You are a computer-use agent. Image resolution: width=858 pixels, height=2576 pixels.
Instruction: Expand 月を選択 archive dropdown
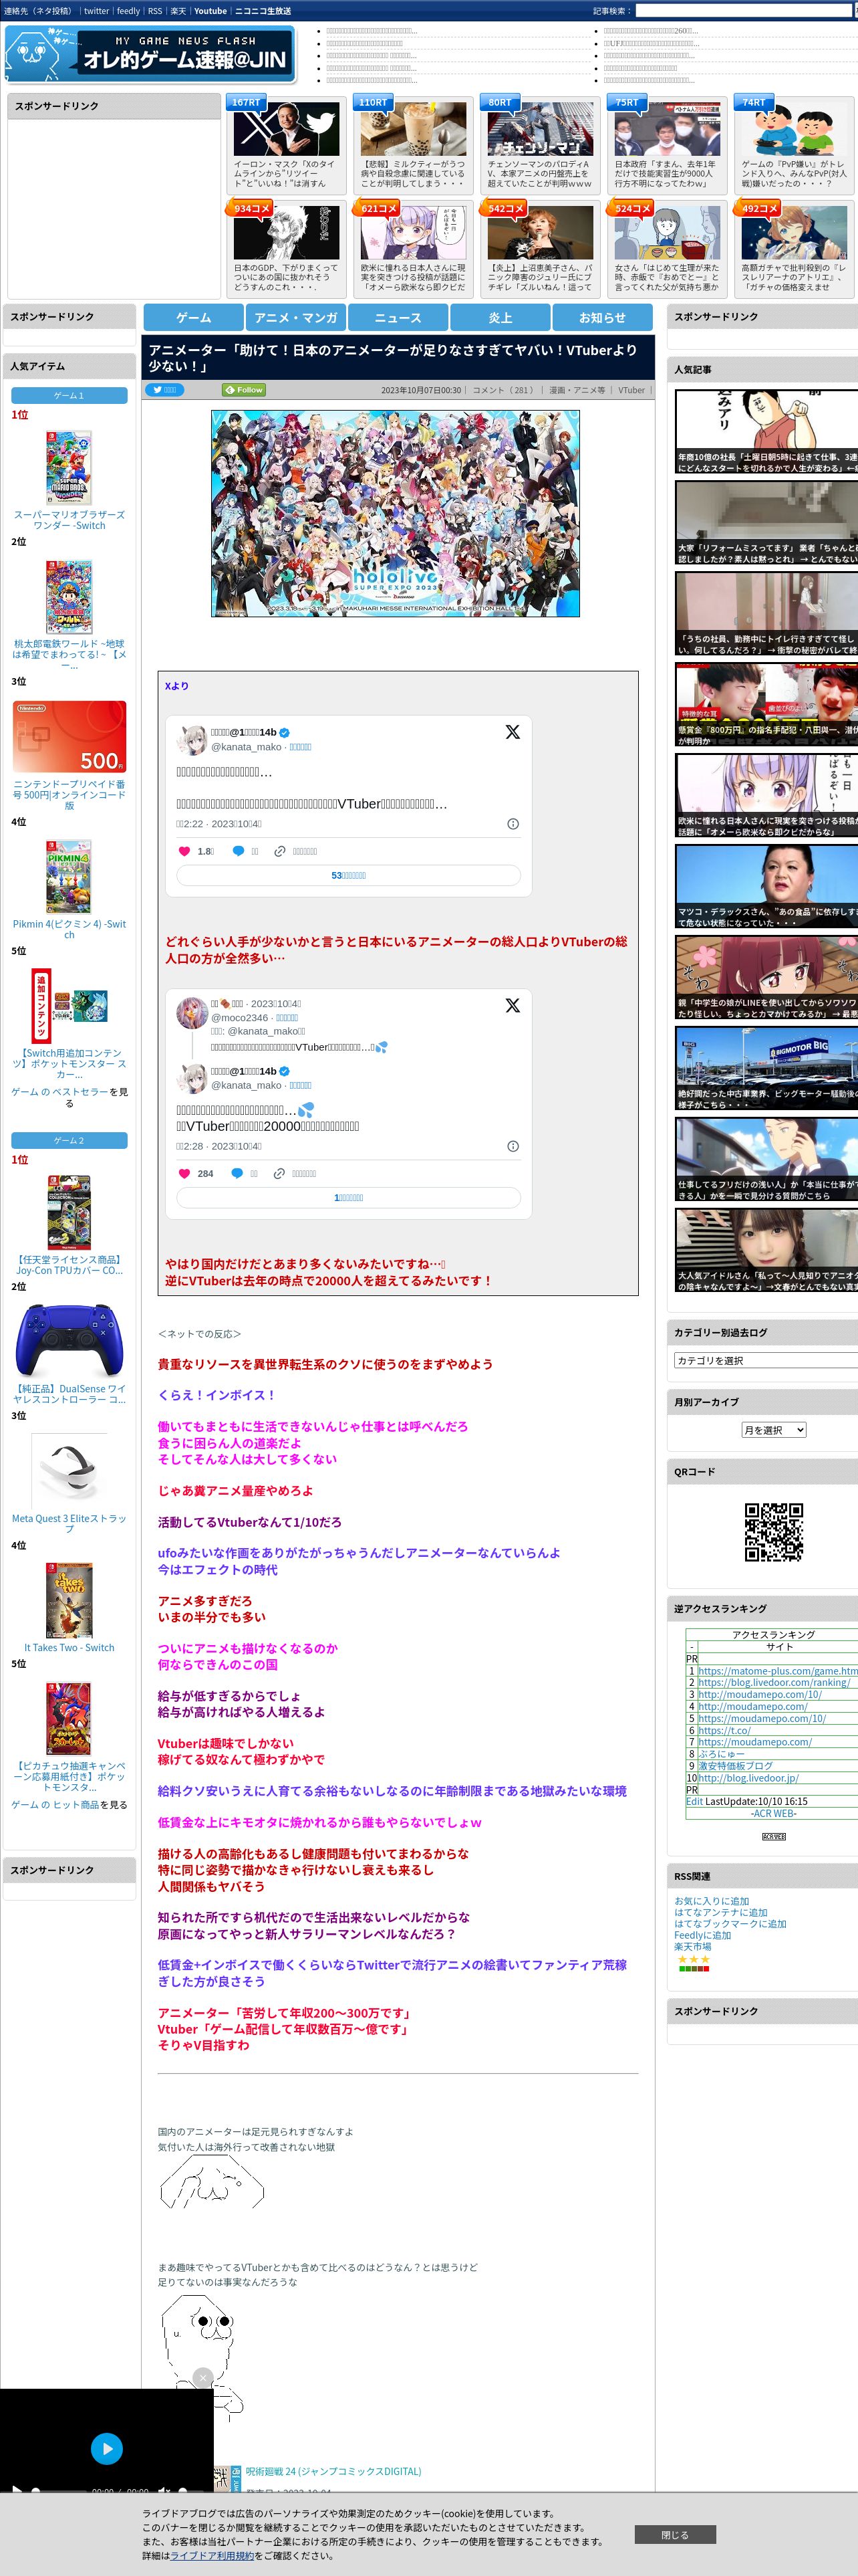773,1430
